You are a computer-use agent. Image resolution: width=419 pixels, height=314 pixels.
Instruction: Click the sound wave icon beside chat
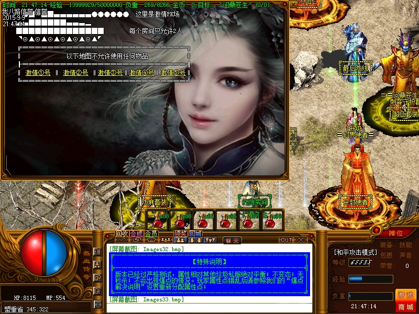click(97, 252)
